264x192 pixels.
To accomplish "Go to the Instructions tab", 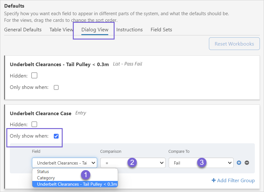I will tap(129, 30).
